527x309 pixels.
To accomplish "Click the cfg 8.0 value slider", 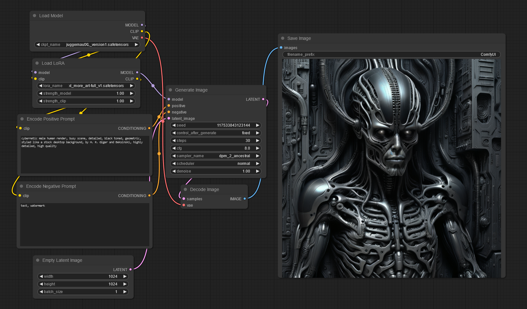I will pyautogui.click(x=216, y=148).
